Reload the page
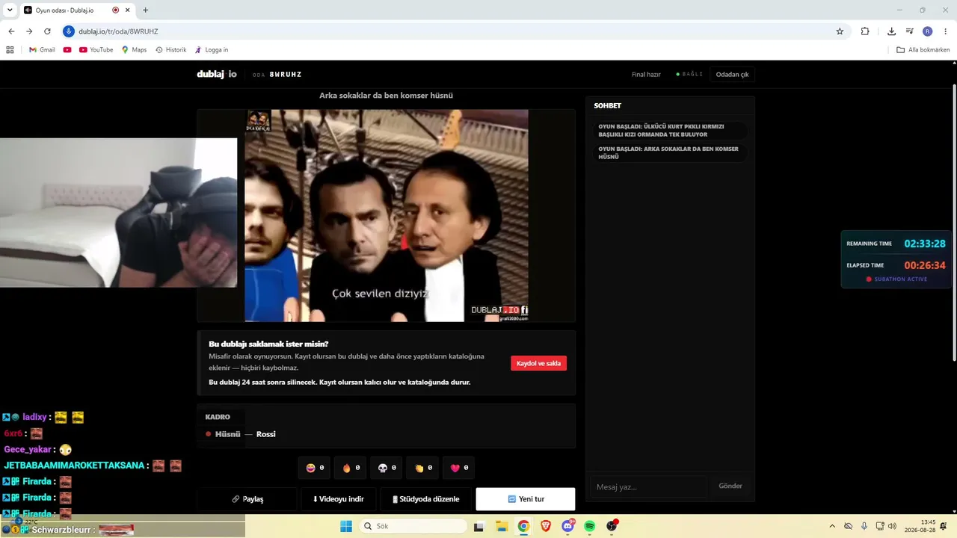 pyautogui.click(x=47, y=31)
